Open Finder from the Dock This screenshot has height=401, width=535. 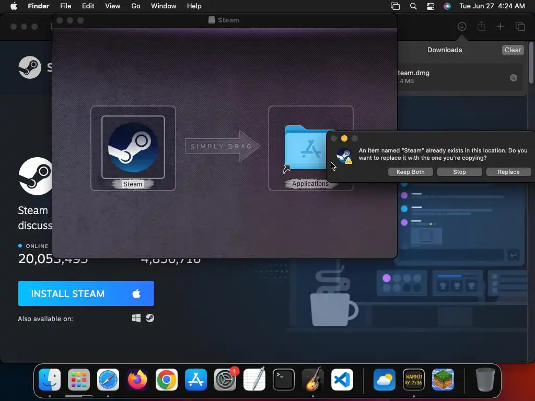coord(50,380)
